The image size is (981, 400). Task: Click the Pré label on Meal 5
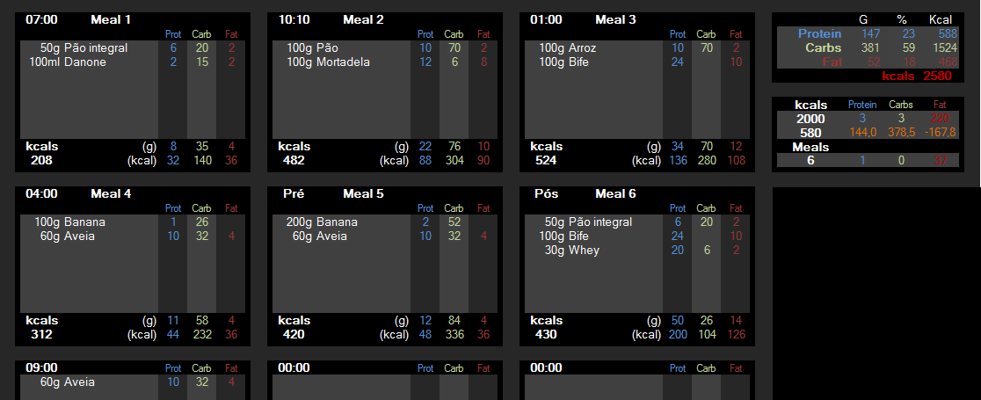click(294, 194)
